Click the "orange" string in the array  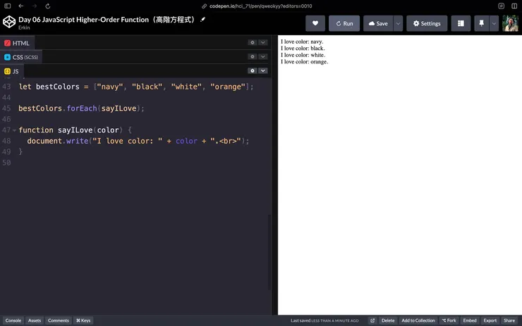228,87
